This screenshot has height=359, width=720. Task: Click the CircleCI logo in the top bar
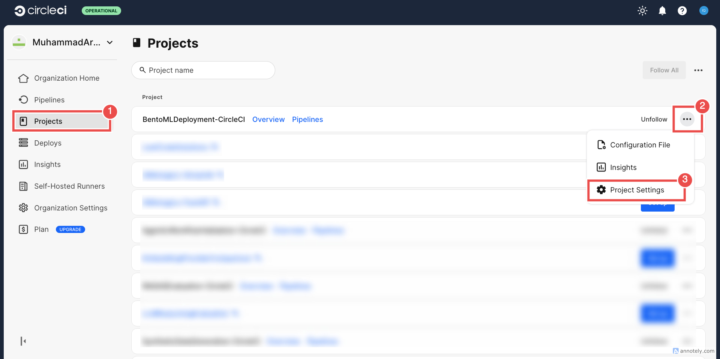tap(40, 11)
